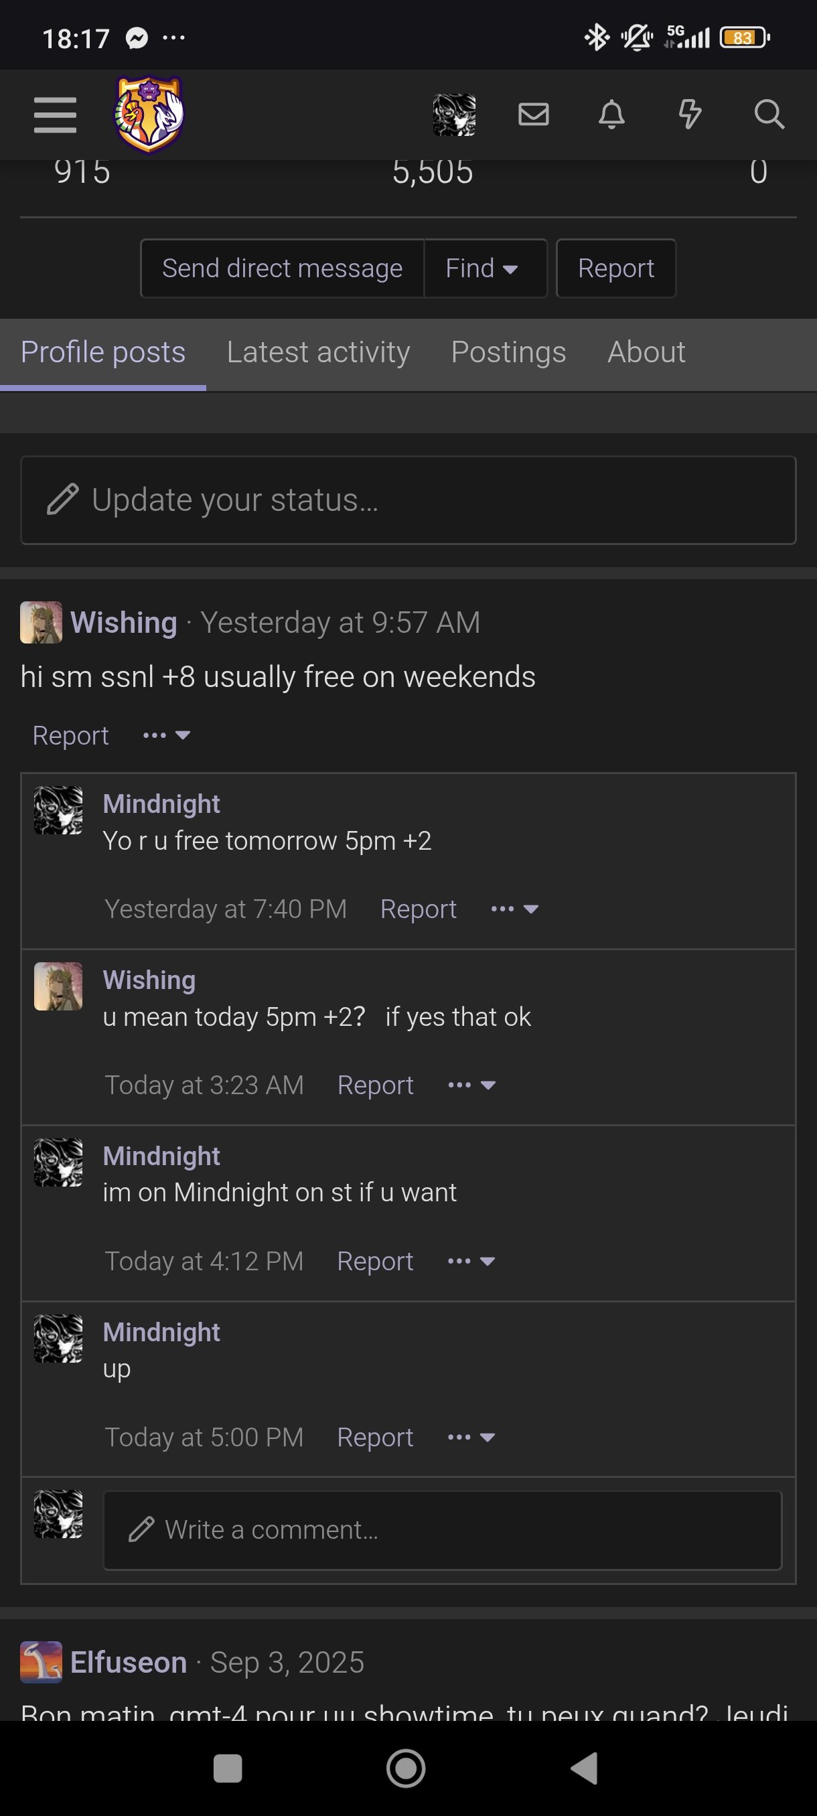Open the user account avatar in header
This screenshot has height=1816, width=817.
pyautogui.click(x=454, y=115)
